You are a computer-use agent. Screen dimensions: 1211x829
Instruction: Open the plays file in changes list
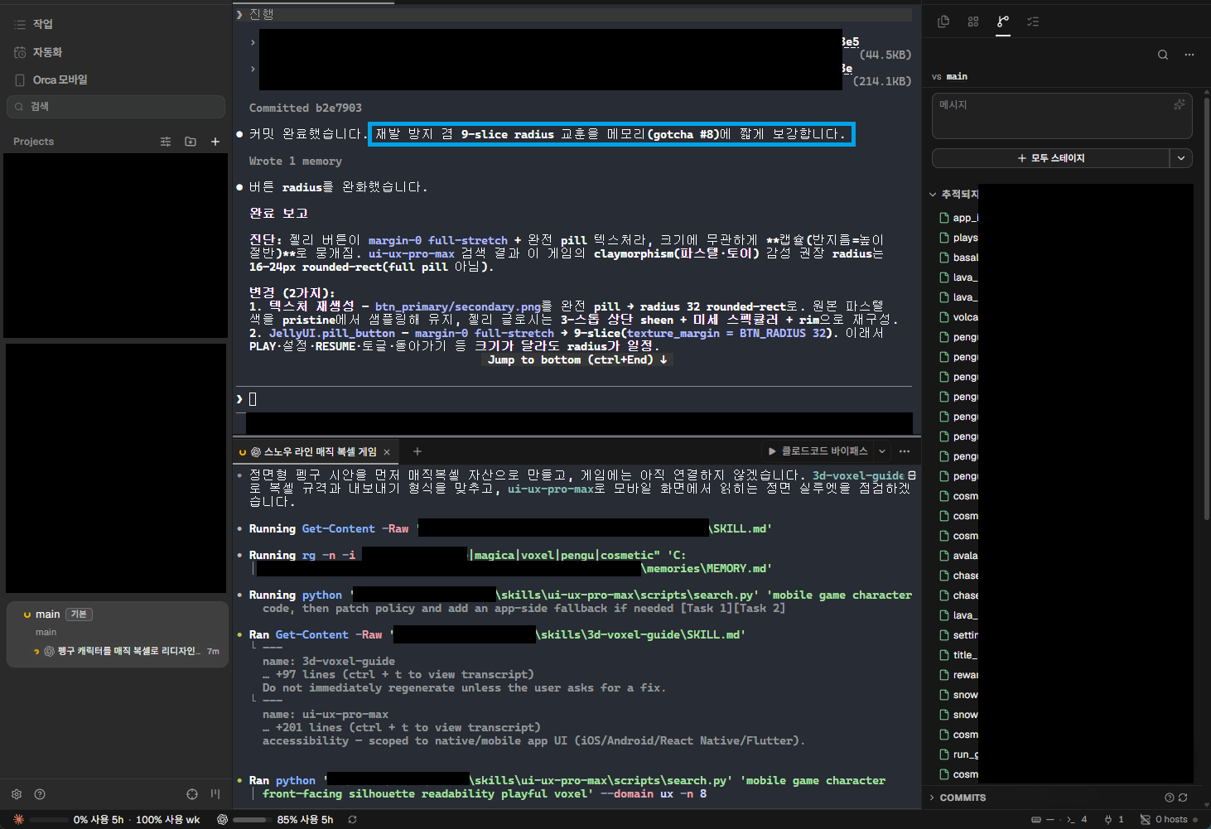pos(966,238)
